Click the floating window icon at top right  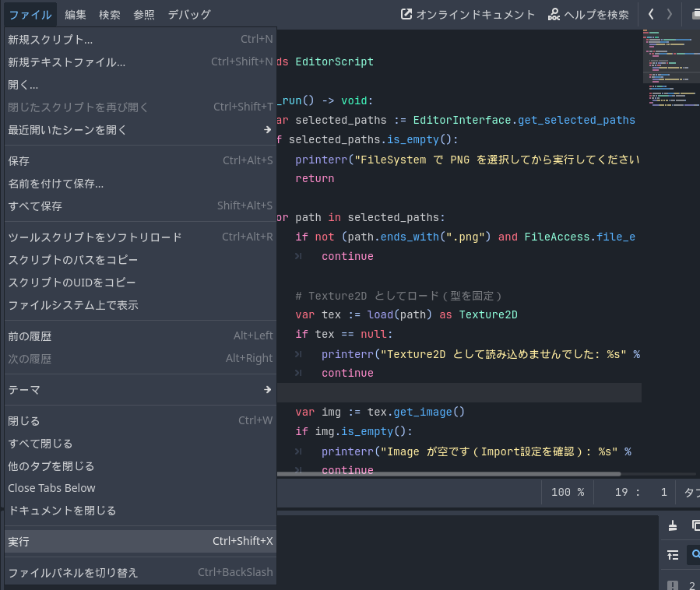coord(695,14)
